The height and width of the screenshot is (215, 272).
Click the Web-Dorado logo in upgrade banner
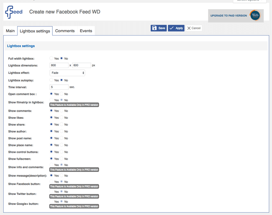[x=255, y=15]
